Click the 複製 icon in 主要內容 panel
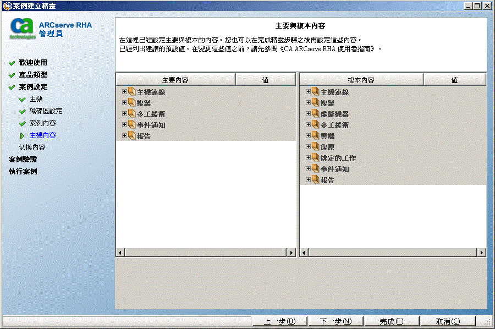Viewport: 495px width, 329px height. 131,103
